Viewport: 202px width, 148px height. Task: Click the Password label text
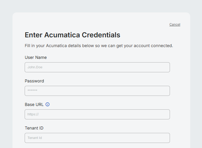click(34, 81)
